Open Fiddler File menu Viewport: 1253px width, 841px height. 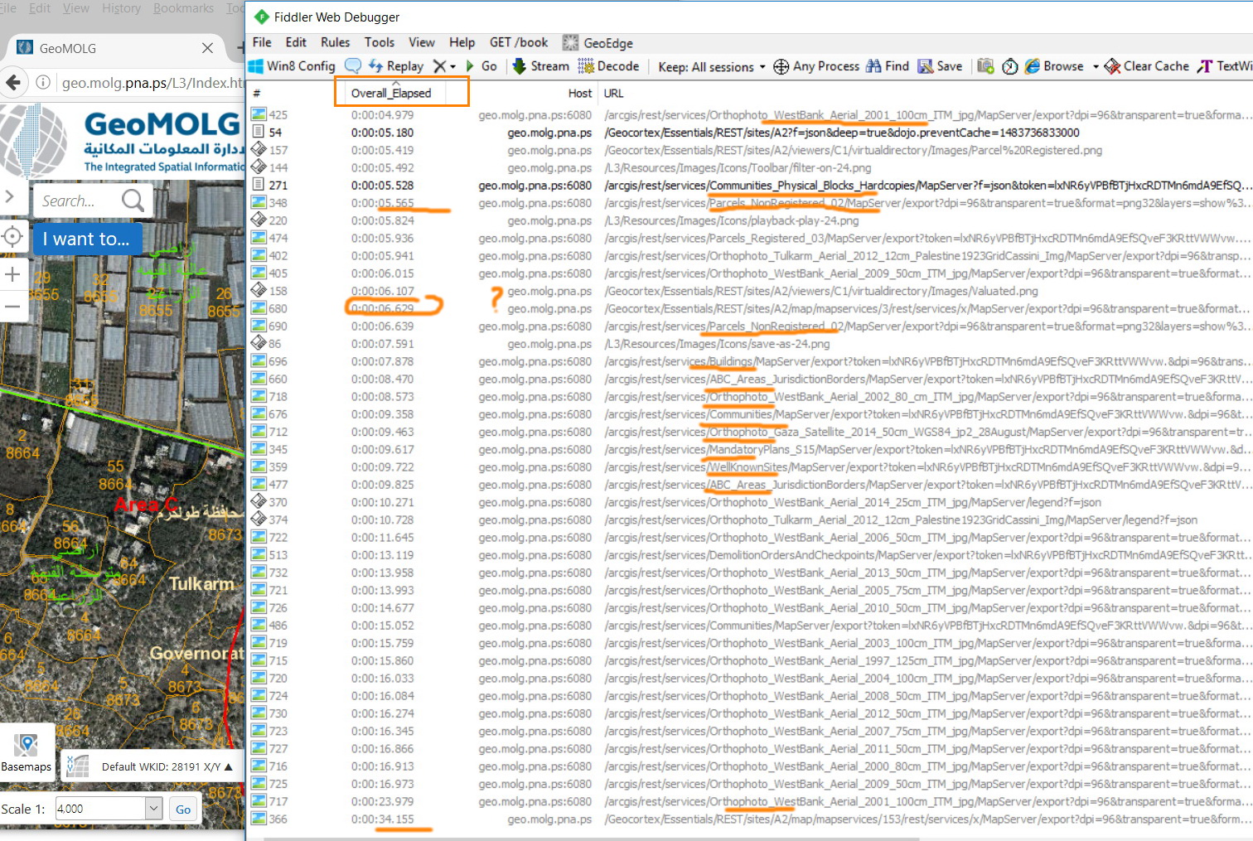click(x=262, y=42)
